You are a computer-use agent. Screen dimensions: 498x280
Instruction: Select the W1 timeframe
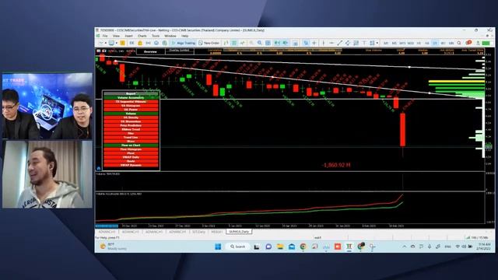click(x=443, y=43)
